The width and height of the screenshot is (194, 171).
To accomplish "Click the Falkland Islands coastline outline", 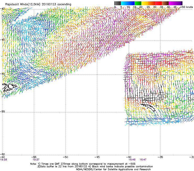I will coord(9,88).
